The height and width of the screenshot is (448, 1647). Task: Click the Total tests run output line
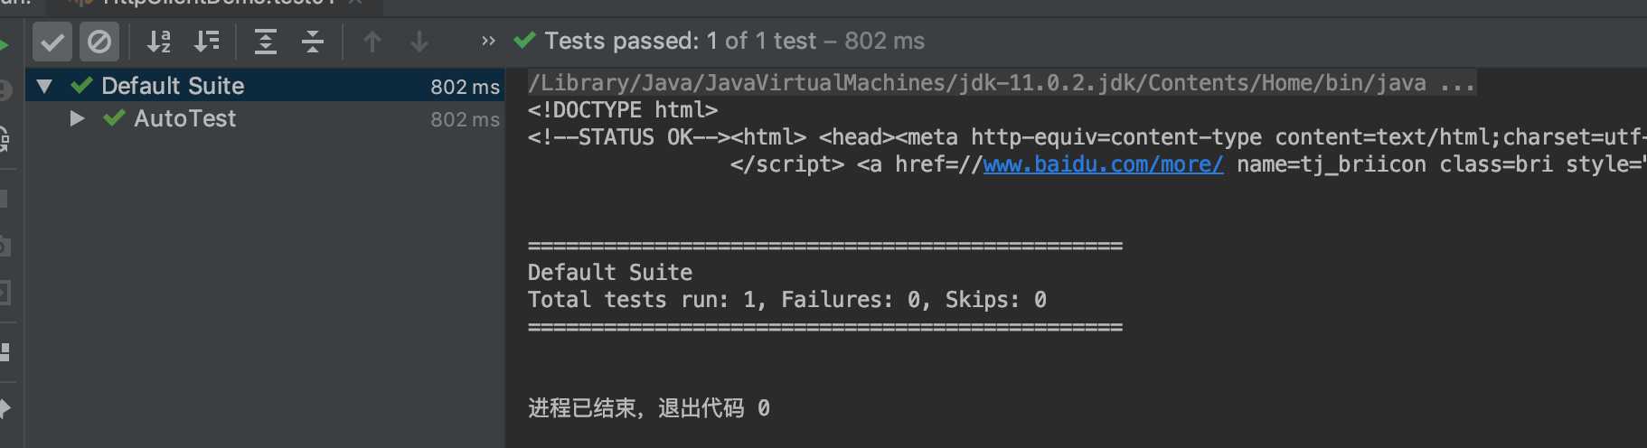[786, 300]
